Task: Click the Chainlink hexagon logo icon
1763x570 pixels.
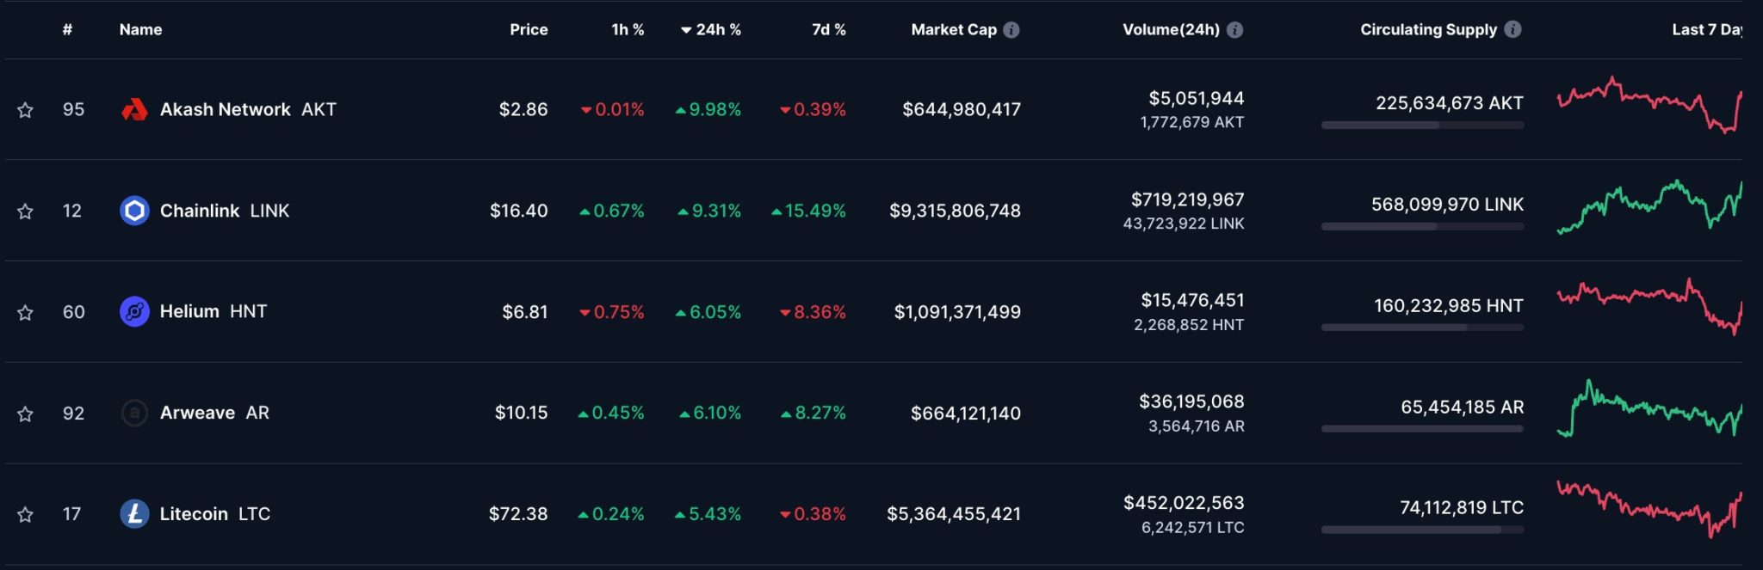Action: click(x=134, y=211)
